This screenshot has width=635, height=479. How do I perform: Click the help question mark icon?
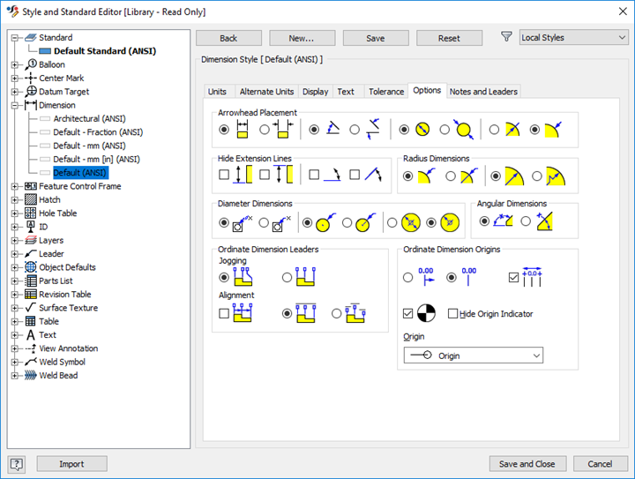17,464
